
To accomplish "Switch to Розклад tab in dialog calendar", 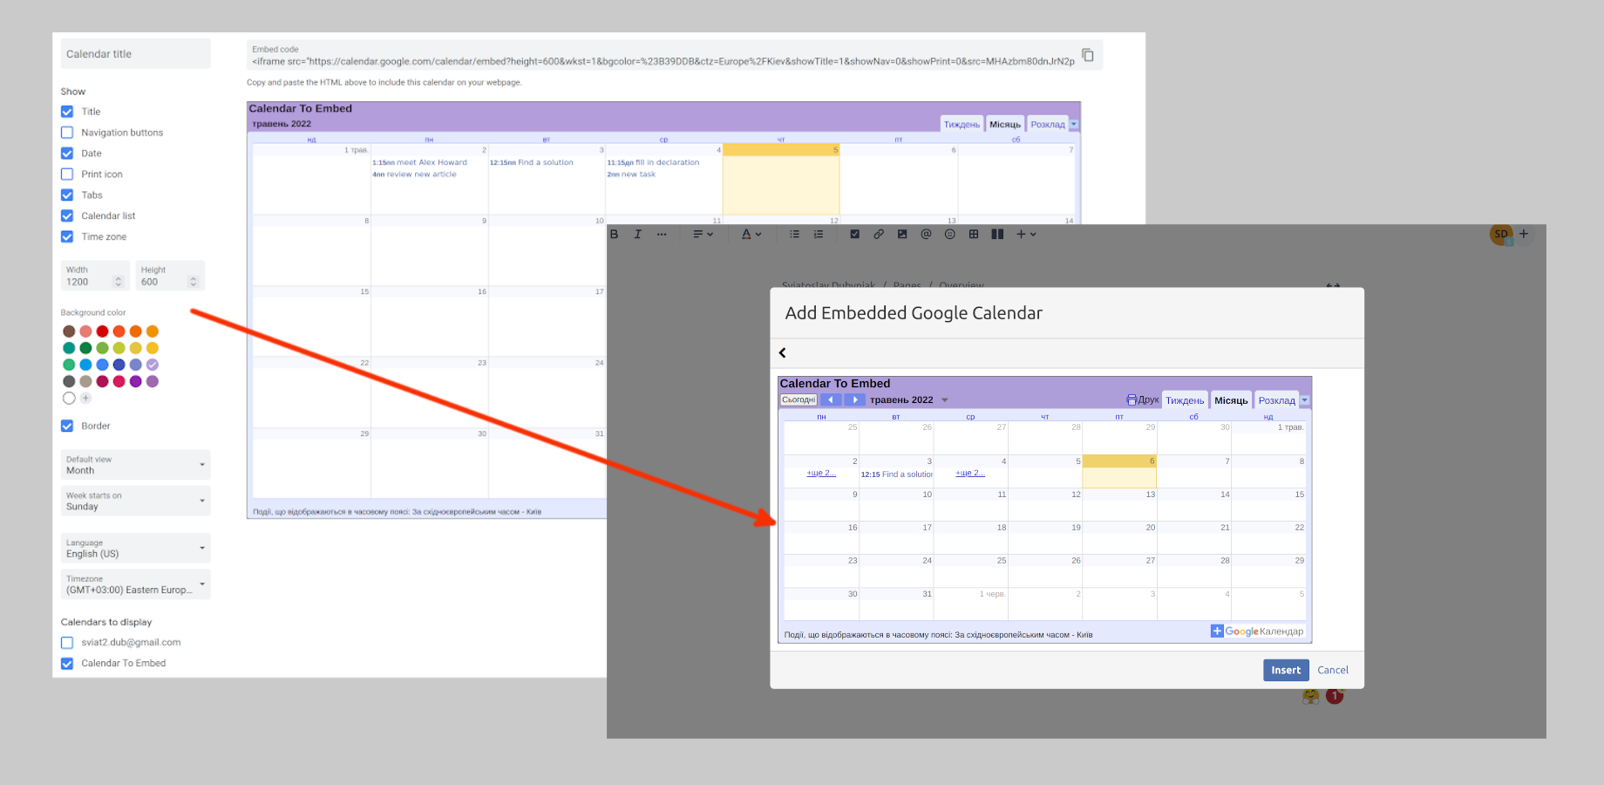I will pos(1276,400).
